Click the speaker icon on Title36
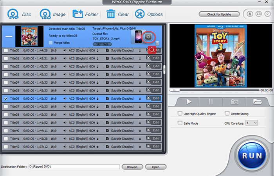 (65, 99)
